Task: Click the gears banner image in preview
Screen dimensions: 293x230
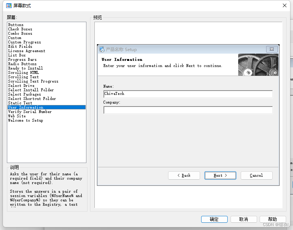Action: tap(258, 65)
